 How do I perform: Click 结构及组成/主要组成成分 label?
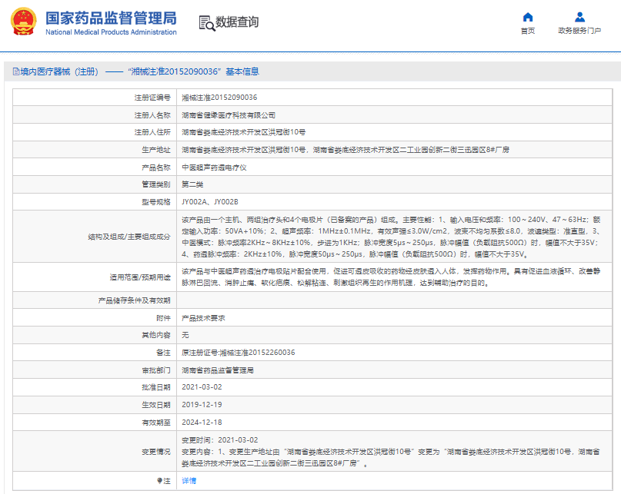tap(129, 237)
